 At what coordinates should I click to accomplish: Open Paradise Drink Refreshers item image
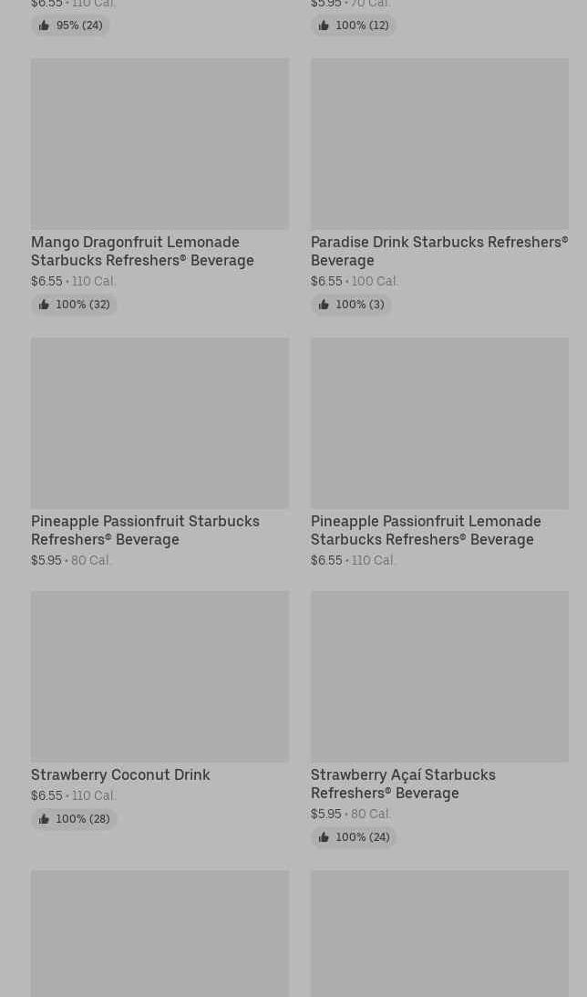coord(439,144)
